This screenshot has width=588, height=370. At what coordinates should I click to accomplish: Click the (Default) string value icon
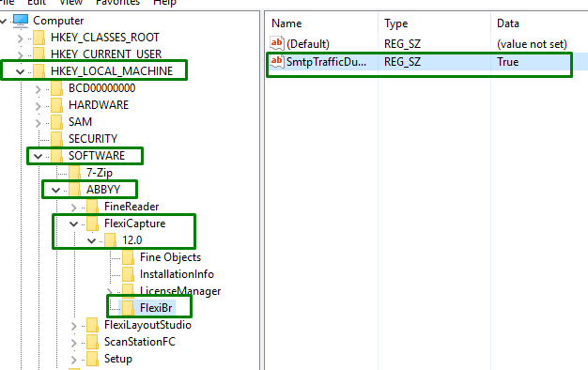tap(277, 43)
